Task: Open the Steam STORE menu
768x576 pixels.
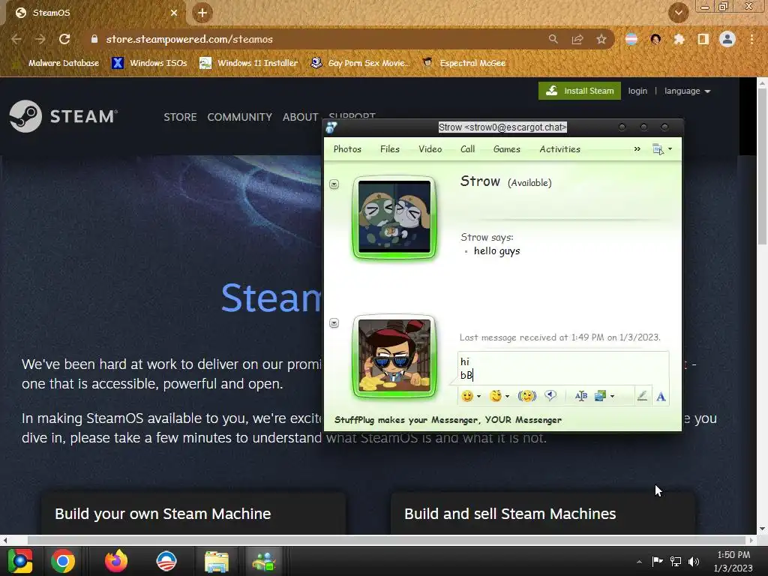Action: point(180,118)
